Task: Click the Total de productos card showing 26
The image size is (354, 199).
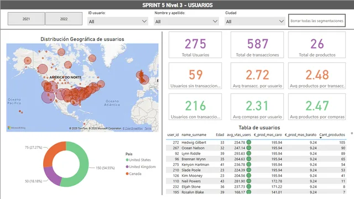Action: pos(317,45)
